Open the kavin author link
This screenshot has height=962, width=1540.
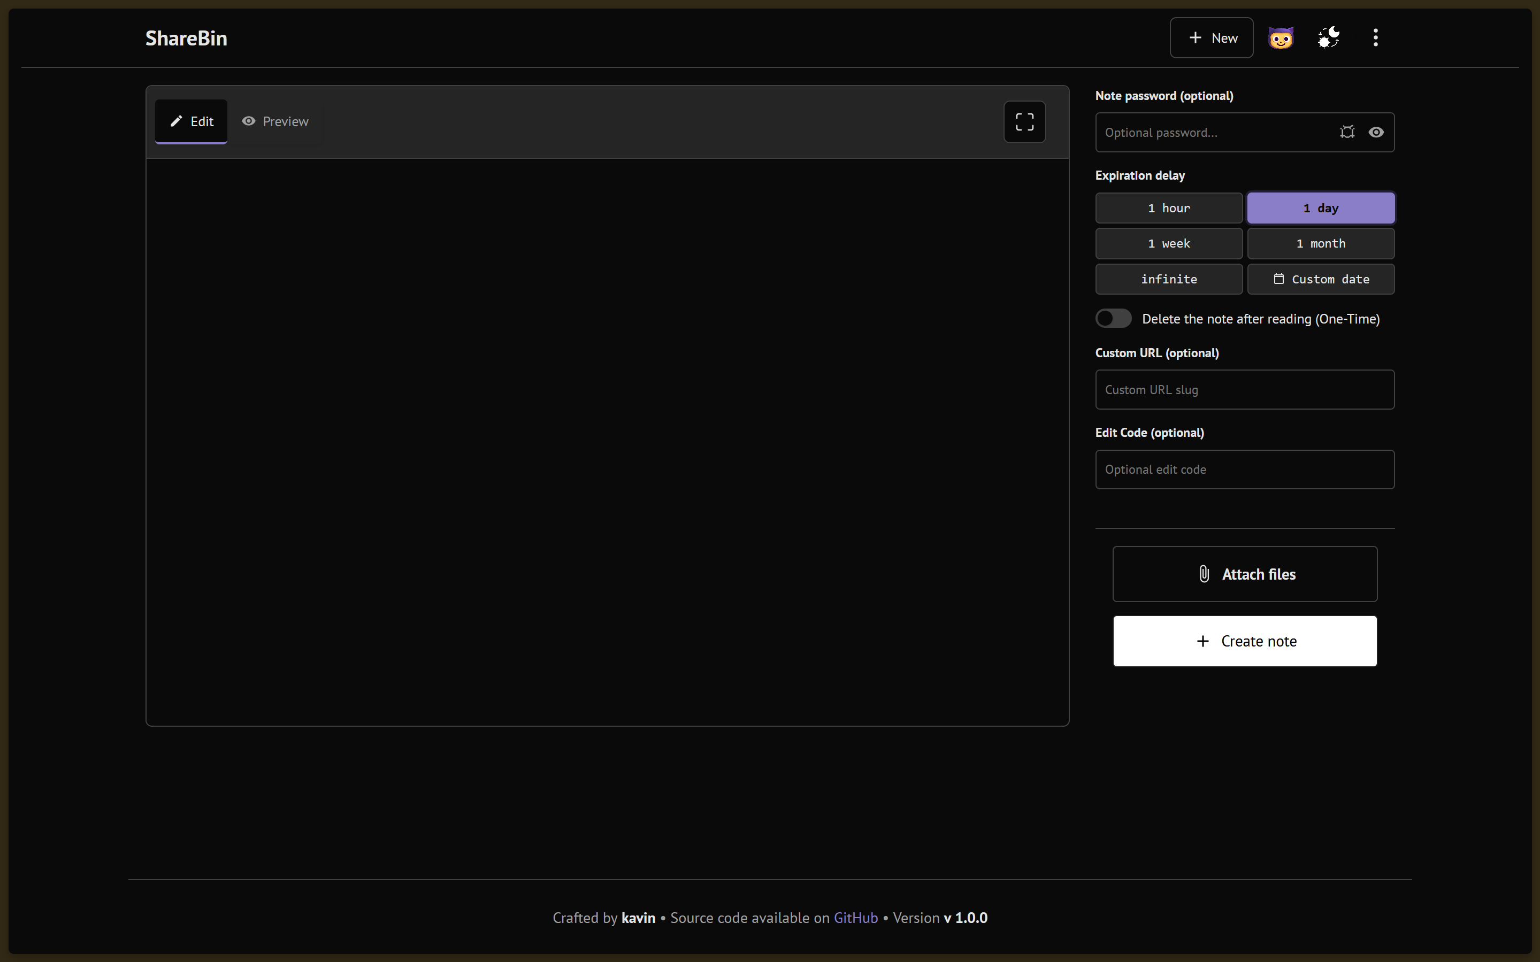(638, 918)
